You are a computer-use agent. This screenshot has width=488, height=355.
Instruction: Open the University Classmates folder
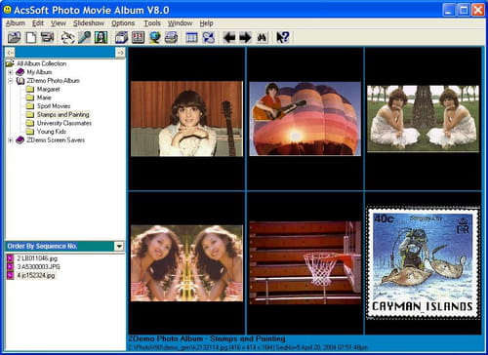64,123
